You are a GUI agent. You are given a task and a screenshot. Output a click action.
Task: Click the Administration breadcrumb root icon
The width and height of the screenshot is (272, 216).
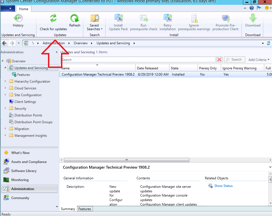pos(26,43)
